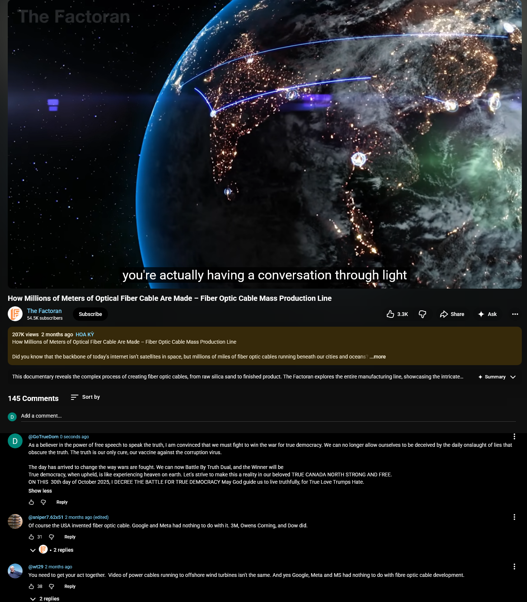Open the Ask AI assistant button
Viewport: 527px width, 602px height.
[487, 314]
